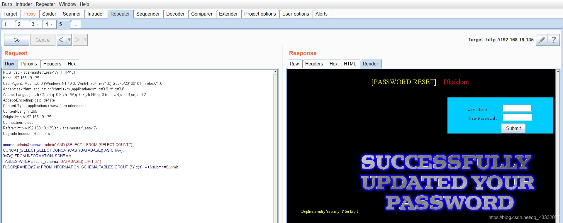The image size is (563, 223).
Task: Open the forward history dropdown arrow
Action: (85, 40)
